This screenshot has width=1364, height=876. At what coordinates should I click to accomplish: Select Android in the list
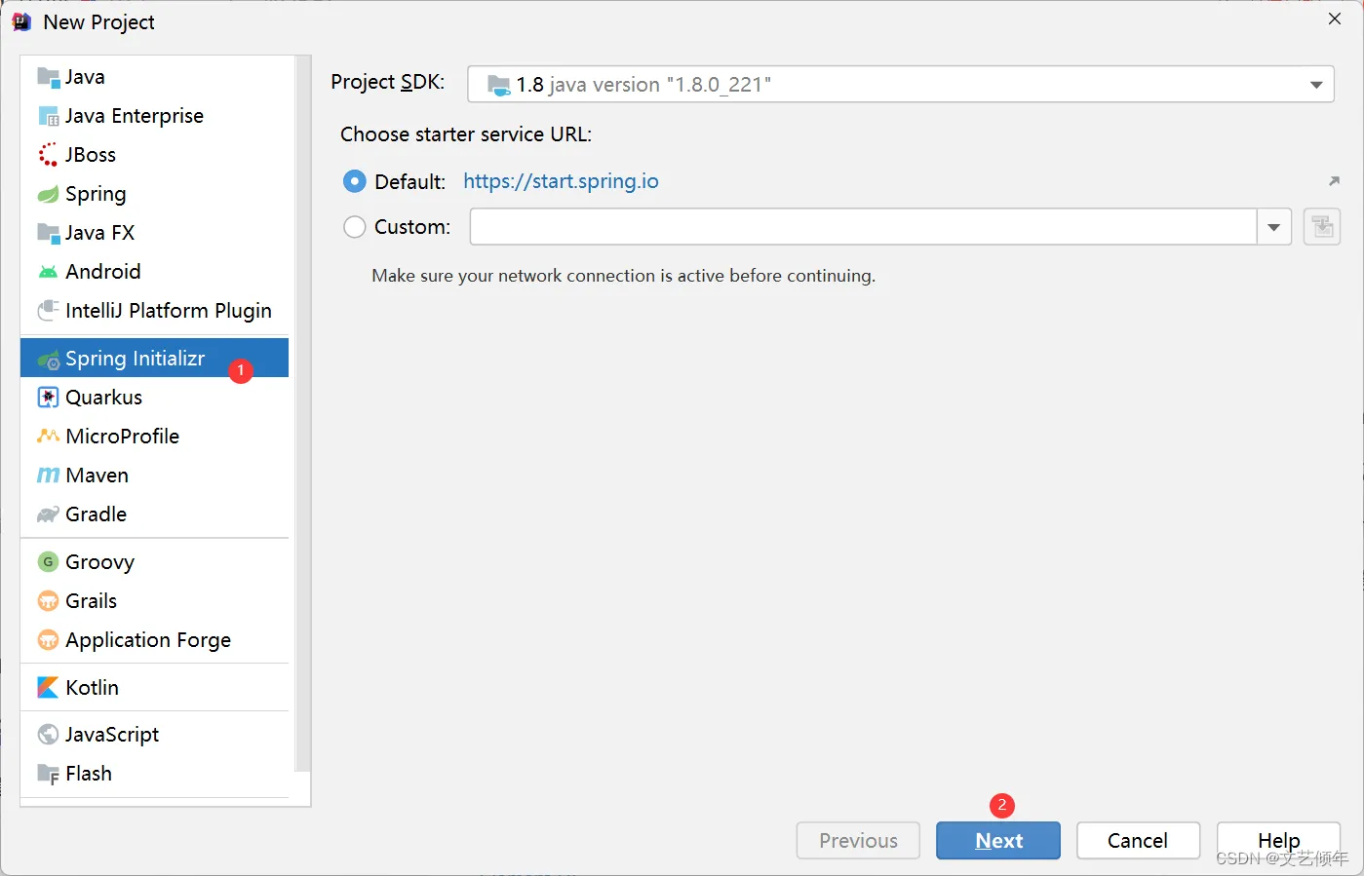154,272
